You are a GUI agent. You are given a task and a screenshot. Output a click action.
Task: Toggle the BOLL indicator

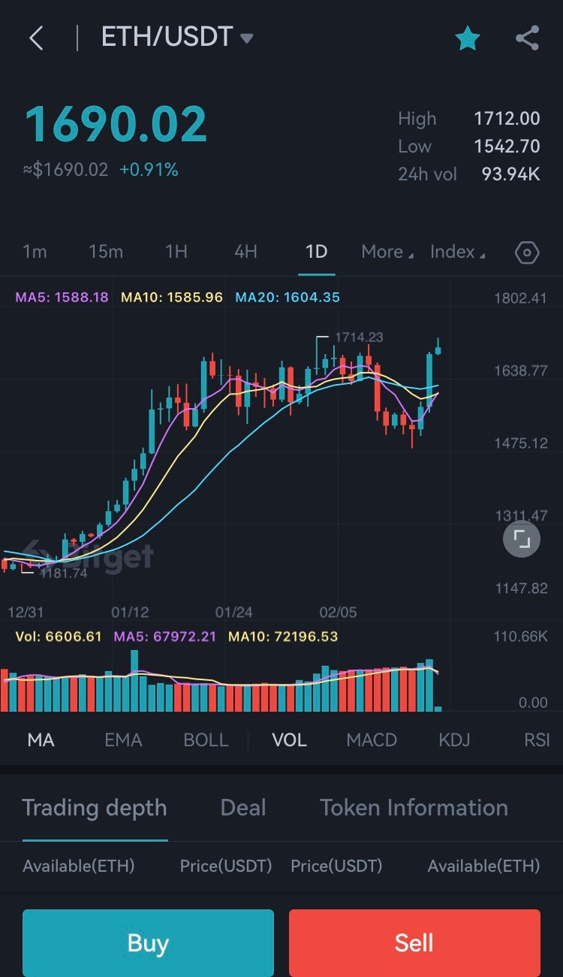pos(206,740)
